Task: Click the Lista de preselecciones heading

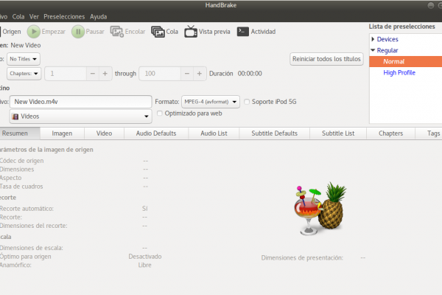Action: coord(401,27)
